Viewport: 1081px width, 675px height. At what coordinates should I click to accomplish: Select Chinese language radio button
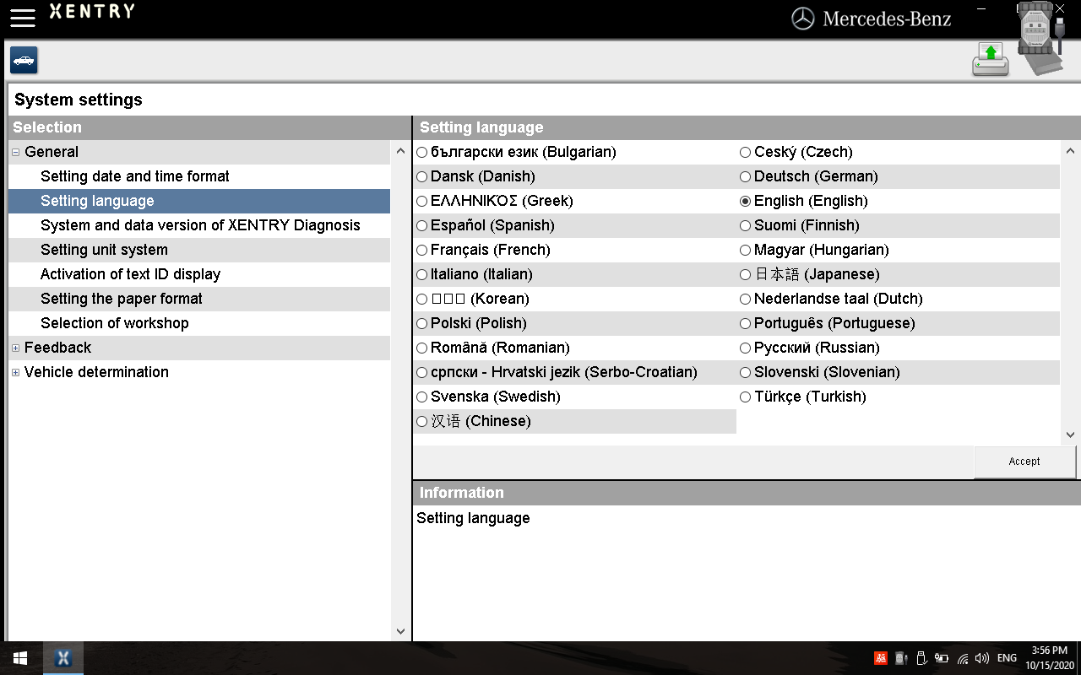[422, 422]
